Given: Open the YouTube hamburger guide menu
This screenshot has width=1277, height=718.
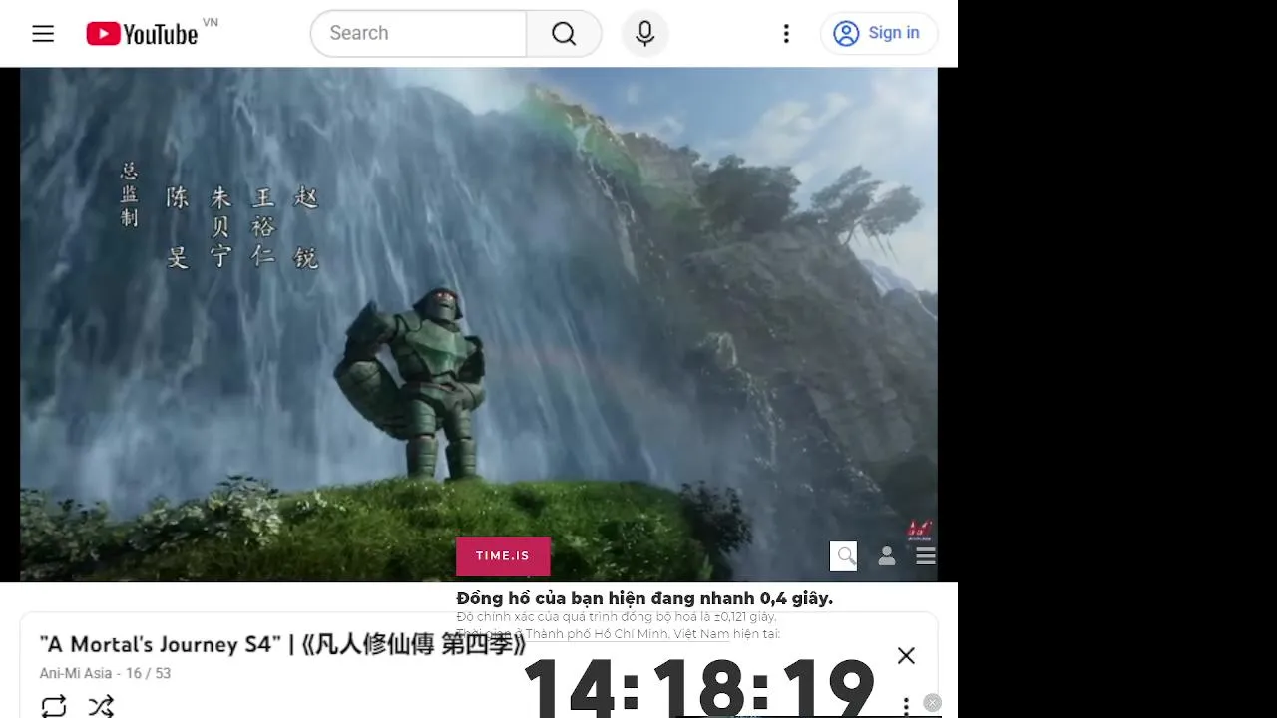Looking at the screenshot, I should (x=43, y=33).
